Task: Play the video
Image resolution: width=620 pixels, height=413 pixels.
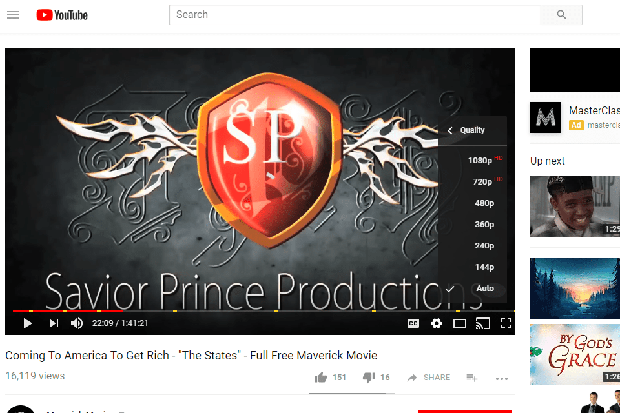Action: coord(27,323)
